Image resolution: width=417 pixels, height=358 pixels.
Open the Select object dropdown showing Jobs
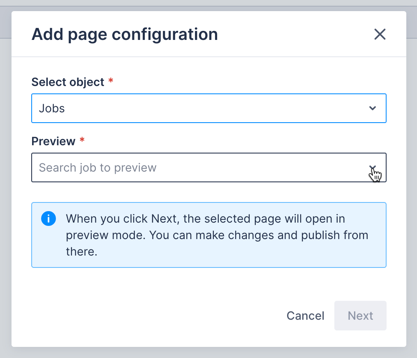208,108
